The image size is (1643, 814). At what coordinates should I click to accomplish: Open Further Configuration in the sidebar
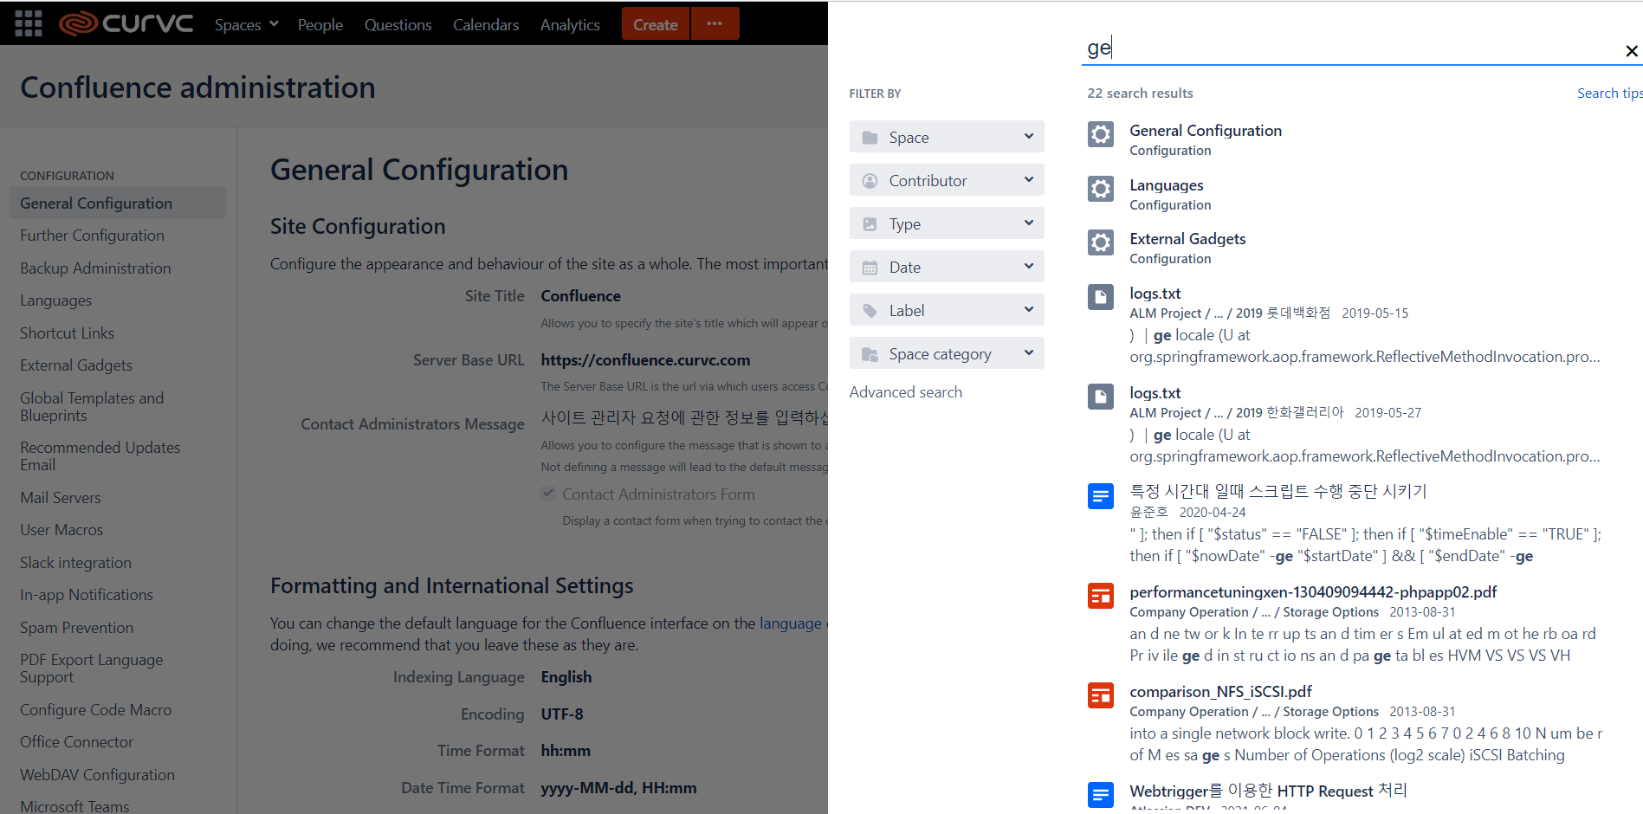(x=92, y=236)
